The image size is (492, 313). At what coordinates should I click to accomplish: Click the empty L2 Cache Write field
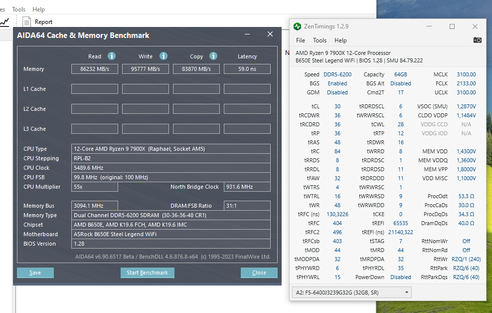[146, 109]
